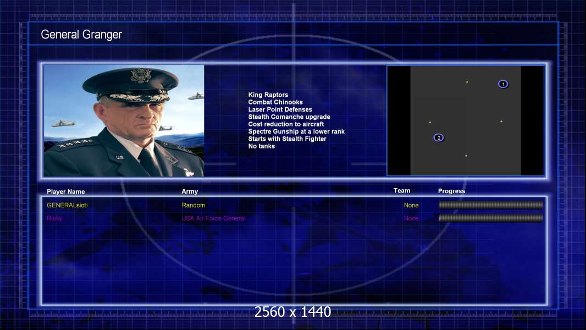Click Cost reduction to aircraft line
This screenshot has height=330, width=586.
pos(286,124)
